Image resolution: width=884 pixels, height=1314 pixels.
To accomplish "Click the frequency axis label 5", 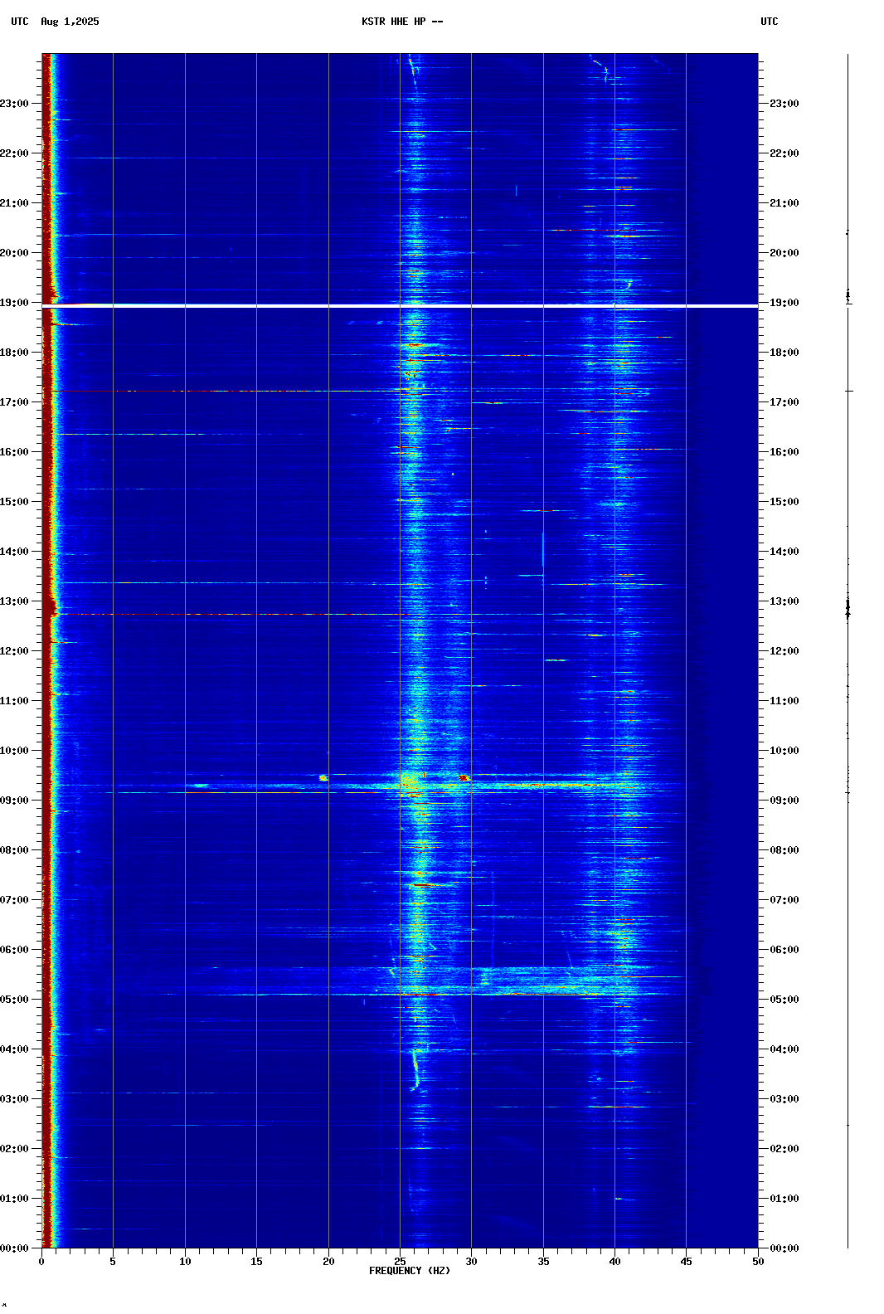I will [x=113, y=1262].
